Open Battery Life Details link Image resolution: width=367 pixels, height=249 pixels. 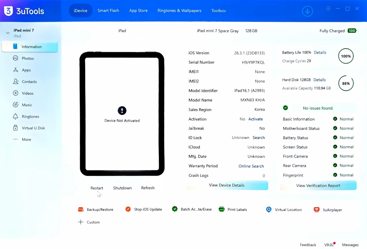point(320,52)
